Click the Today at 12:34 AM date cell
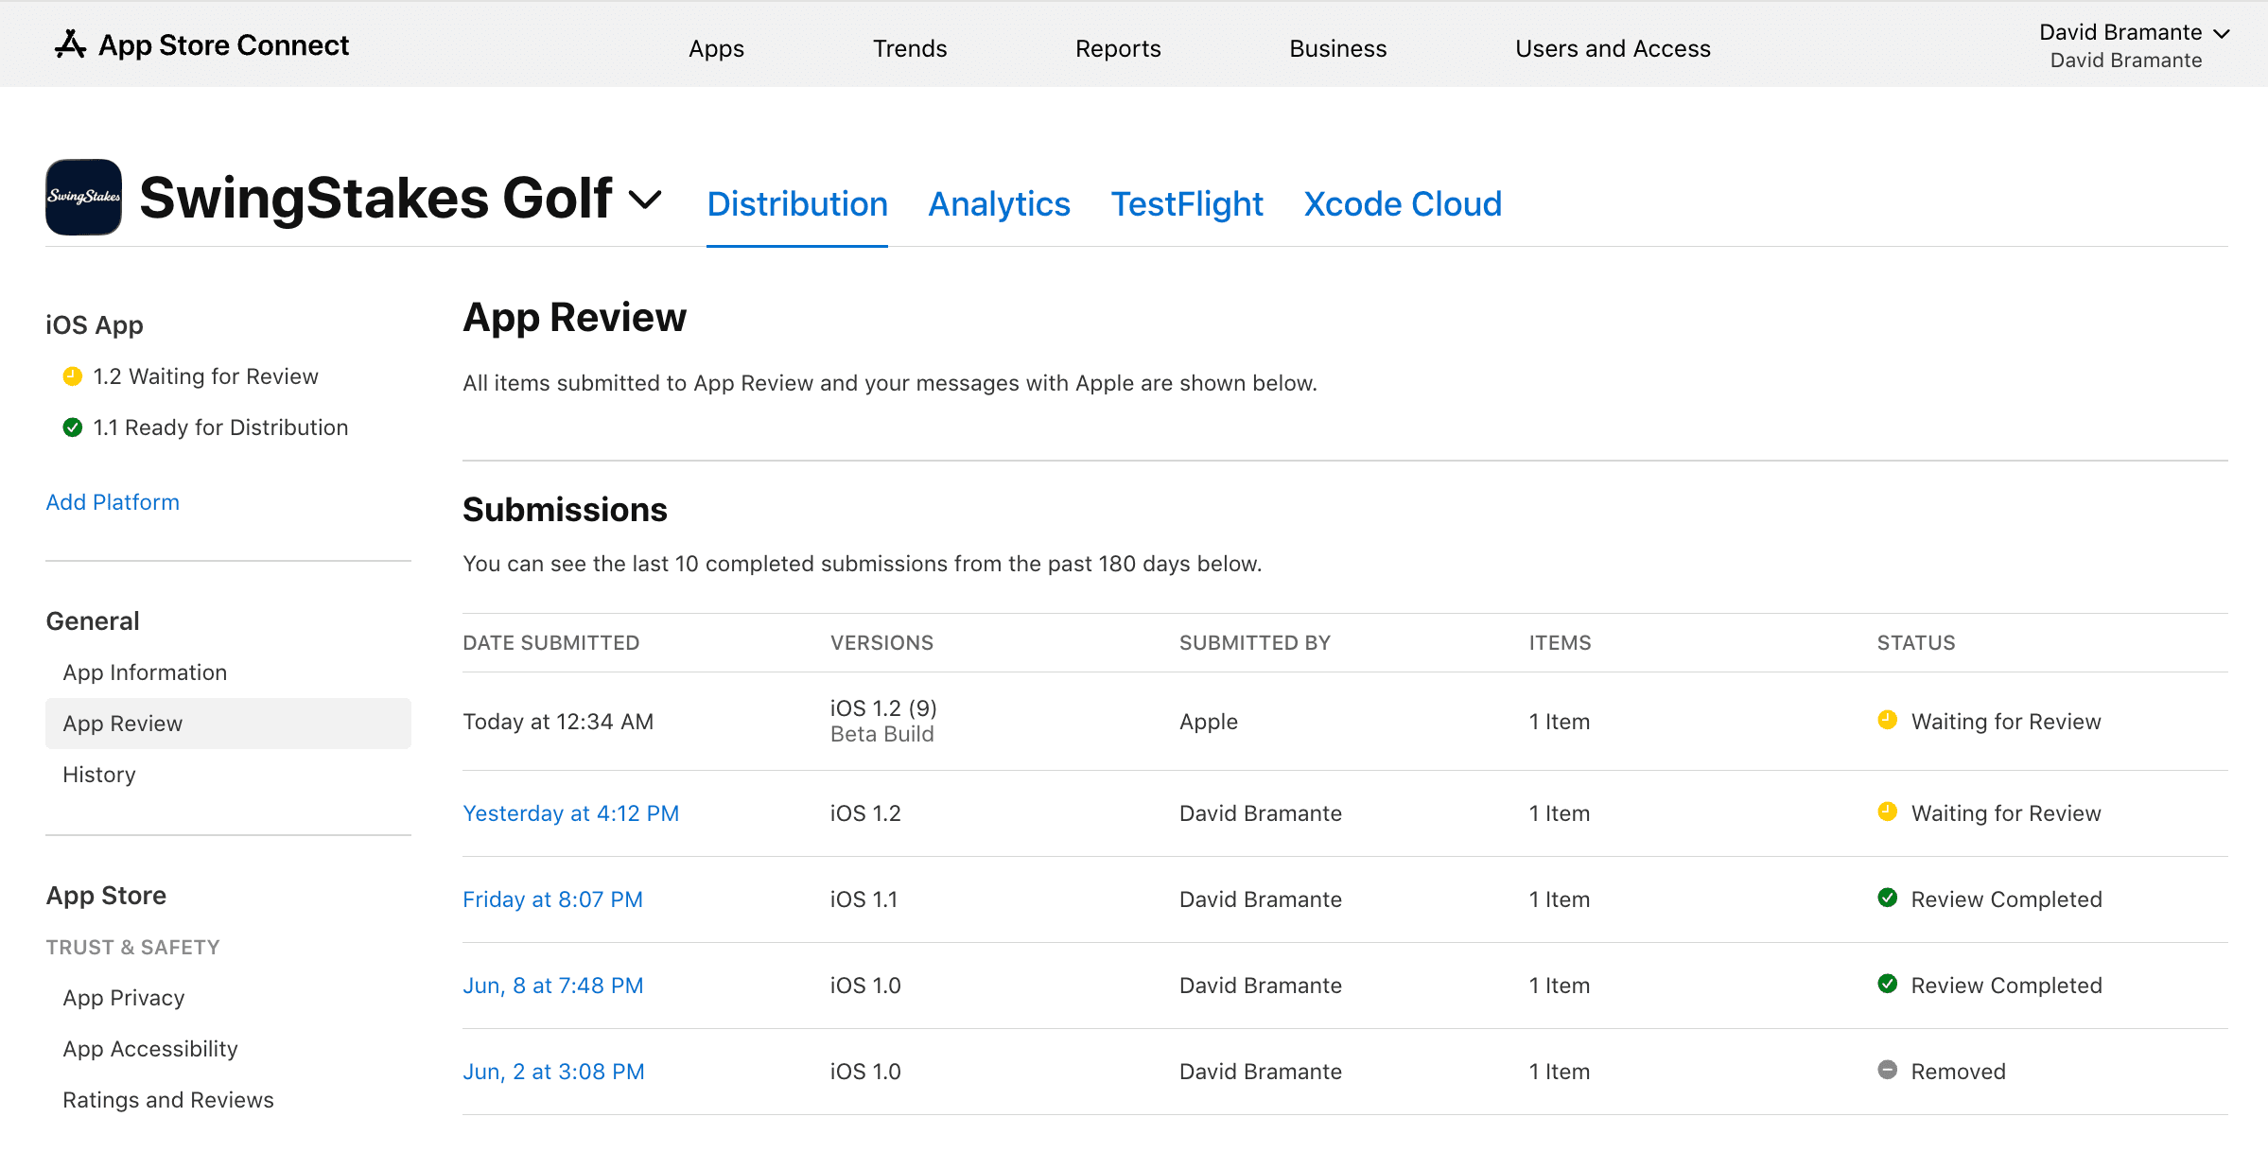Viewport: 2268px width, 1152px height. (x=558, y=722)
